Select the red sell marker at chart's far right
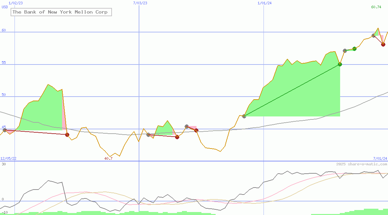This screenshot has width=388, height=215. [383, 44]
